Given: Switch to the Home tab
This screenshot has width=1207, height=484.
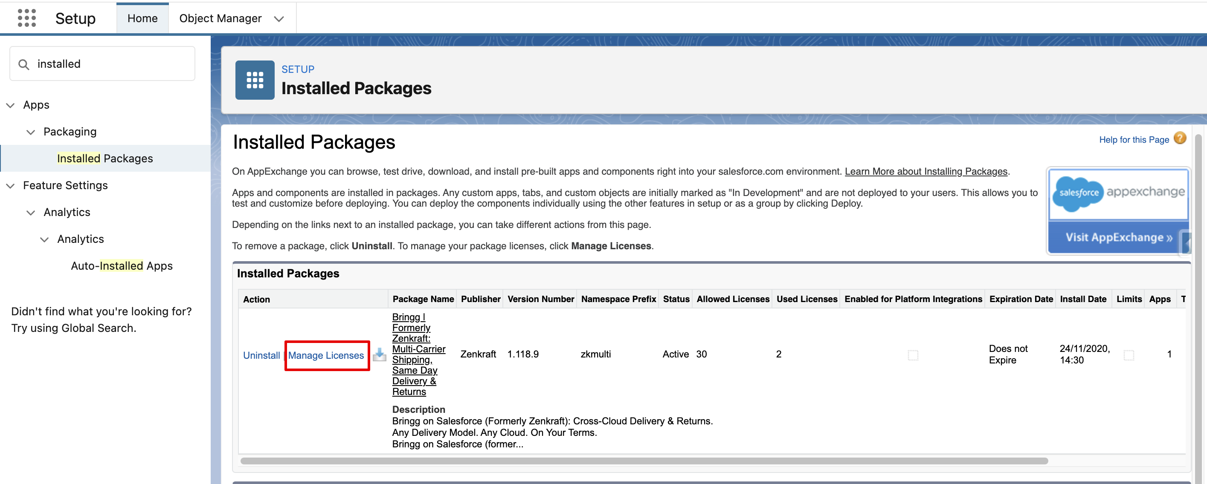Looking at the screenshot, I should 142,18.
